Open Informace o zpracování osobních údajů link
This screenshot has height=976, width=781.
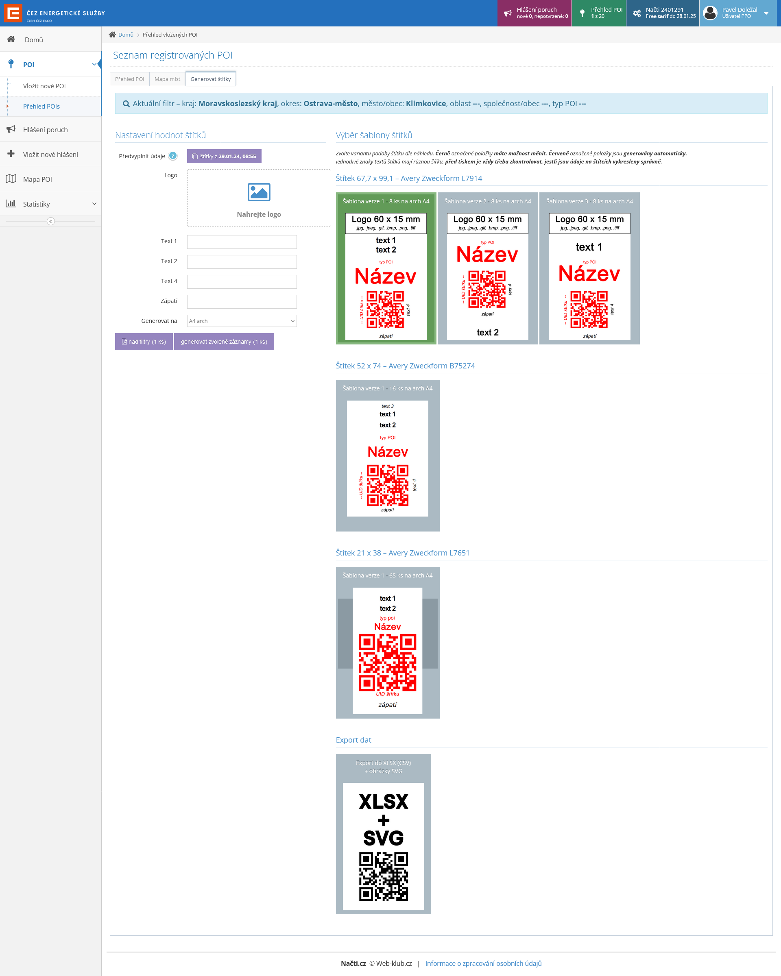483,963
